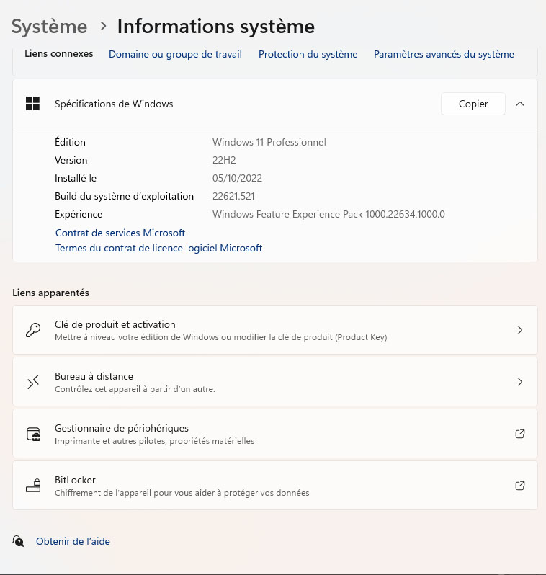Click the Liens connexes label

click(x=58, y=53)
